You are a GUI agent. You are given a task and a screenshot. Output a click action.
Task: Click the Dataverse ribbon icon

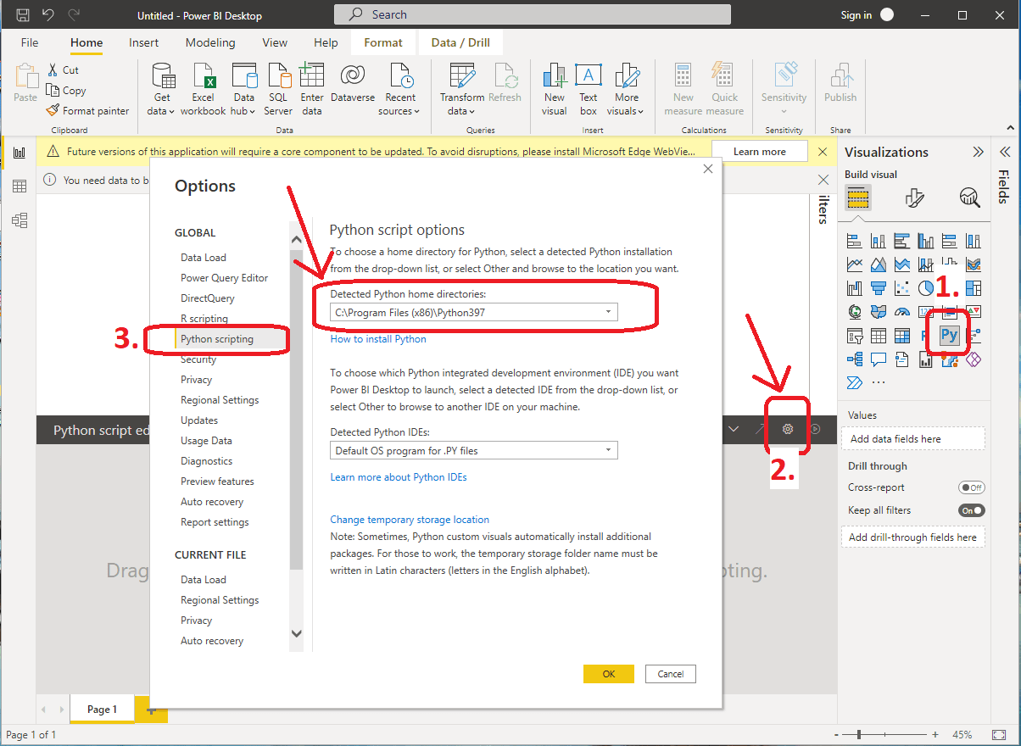(x=353, y=81)
